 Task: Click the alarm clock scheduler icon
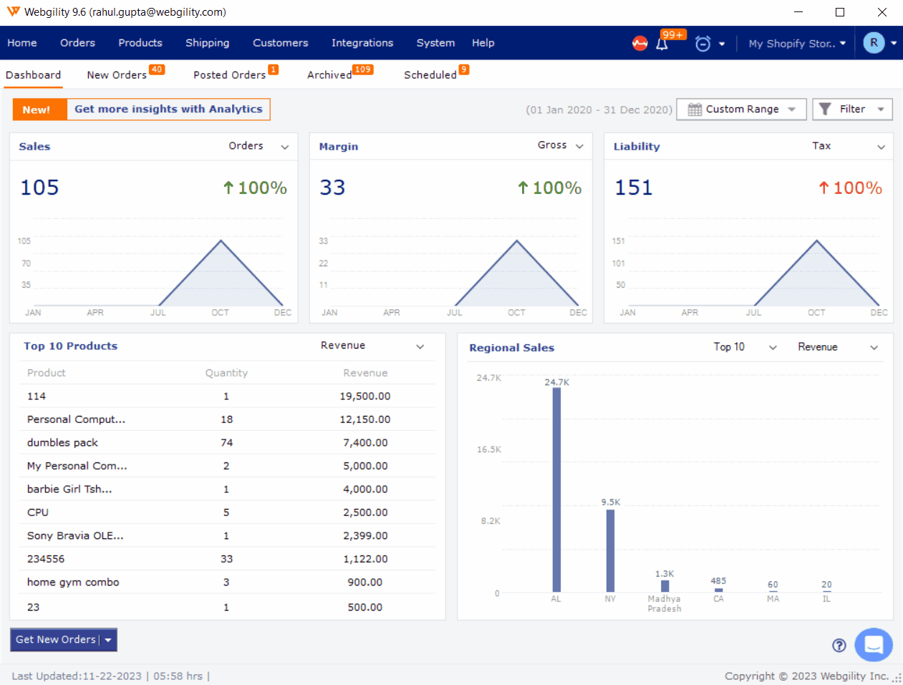tap(703, 44)
